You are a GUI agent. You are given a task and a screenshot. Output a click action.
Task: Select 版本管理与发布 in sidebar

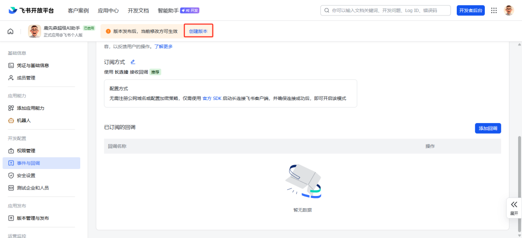pos(41,218)
